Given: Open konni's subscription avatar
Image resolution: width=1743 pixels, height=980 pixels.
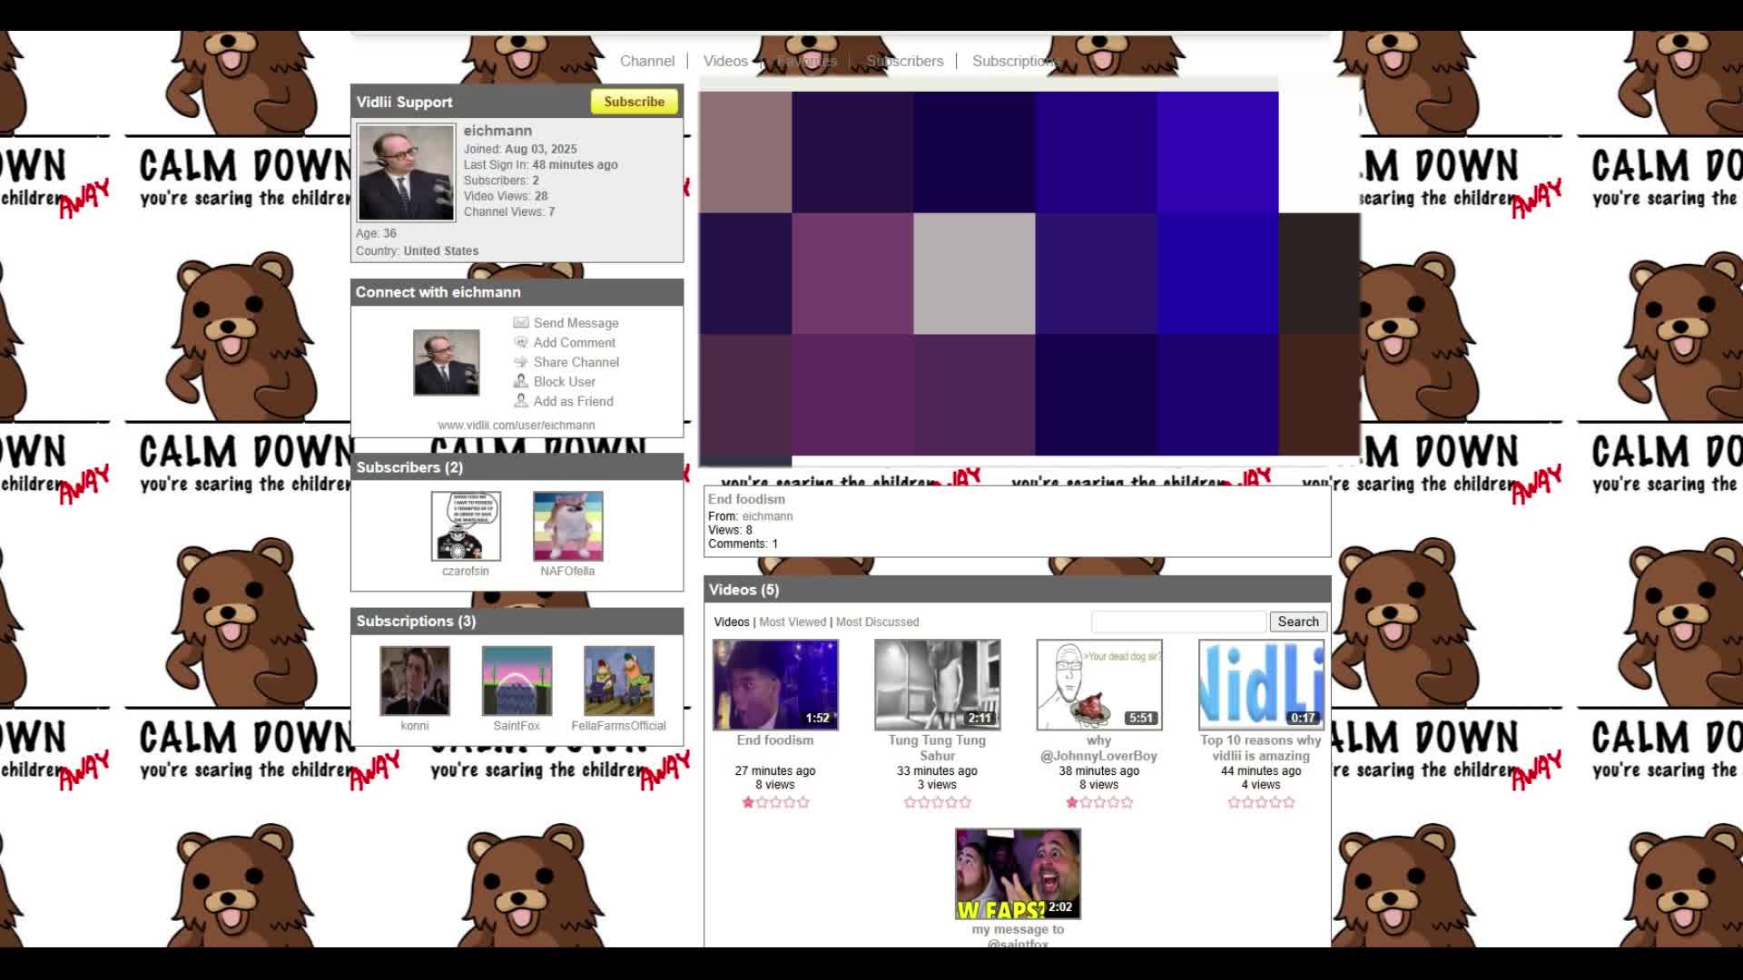Looking at the screenshot, I should click(415, 681).
